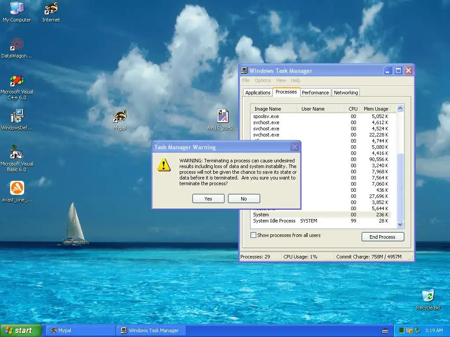Select Microsoft Visual C++ 6.0 icon
This screenshot has width=450, height=337.
click(17, 87)
